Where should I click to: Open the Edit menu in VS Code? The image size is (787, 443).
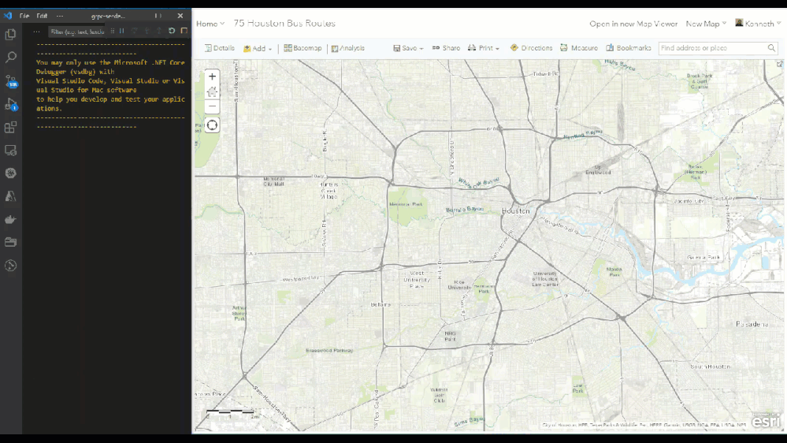tap(42, 16)
